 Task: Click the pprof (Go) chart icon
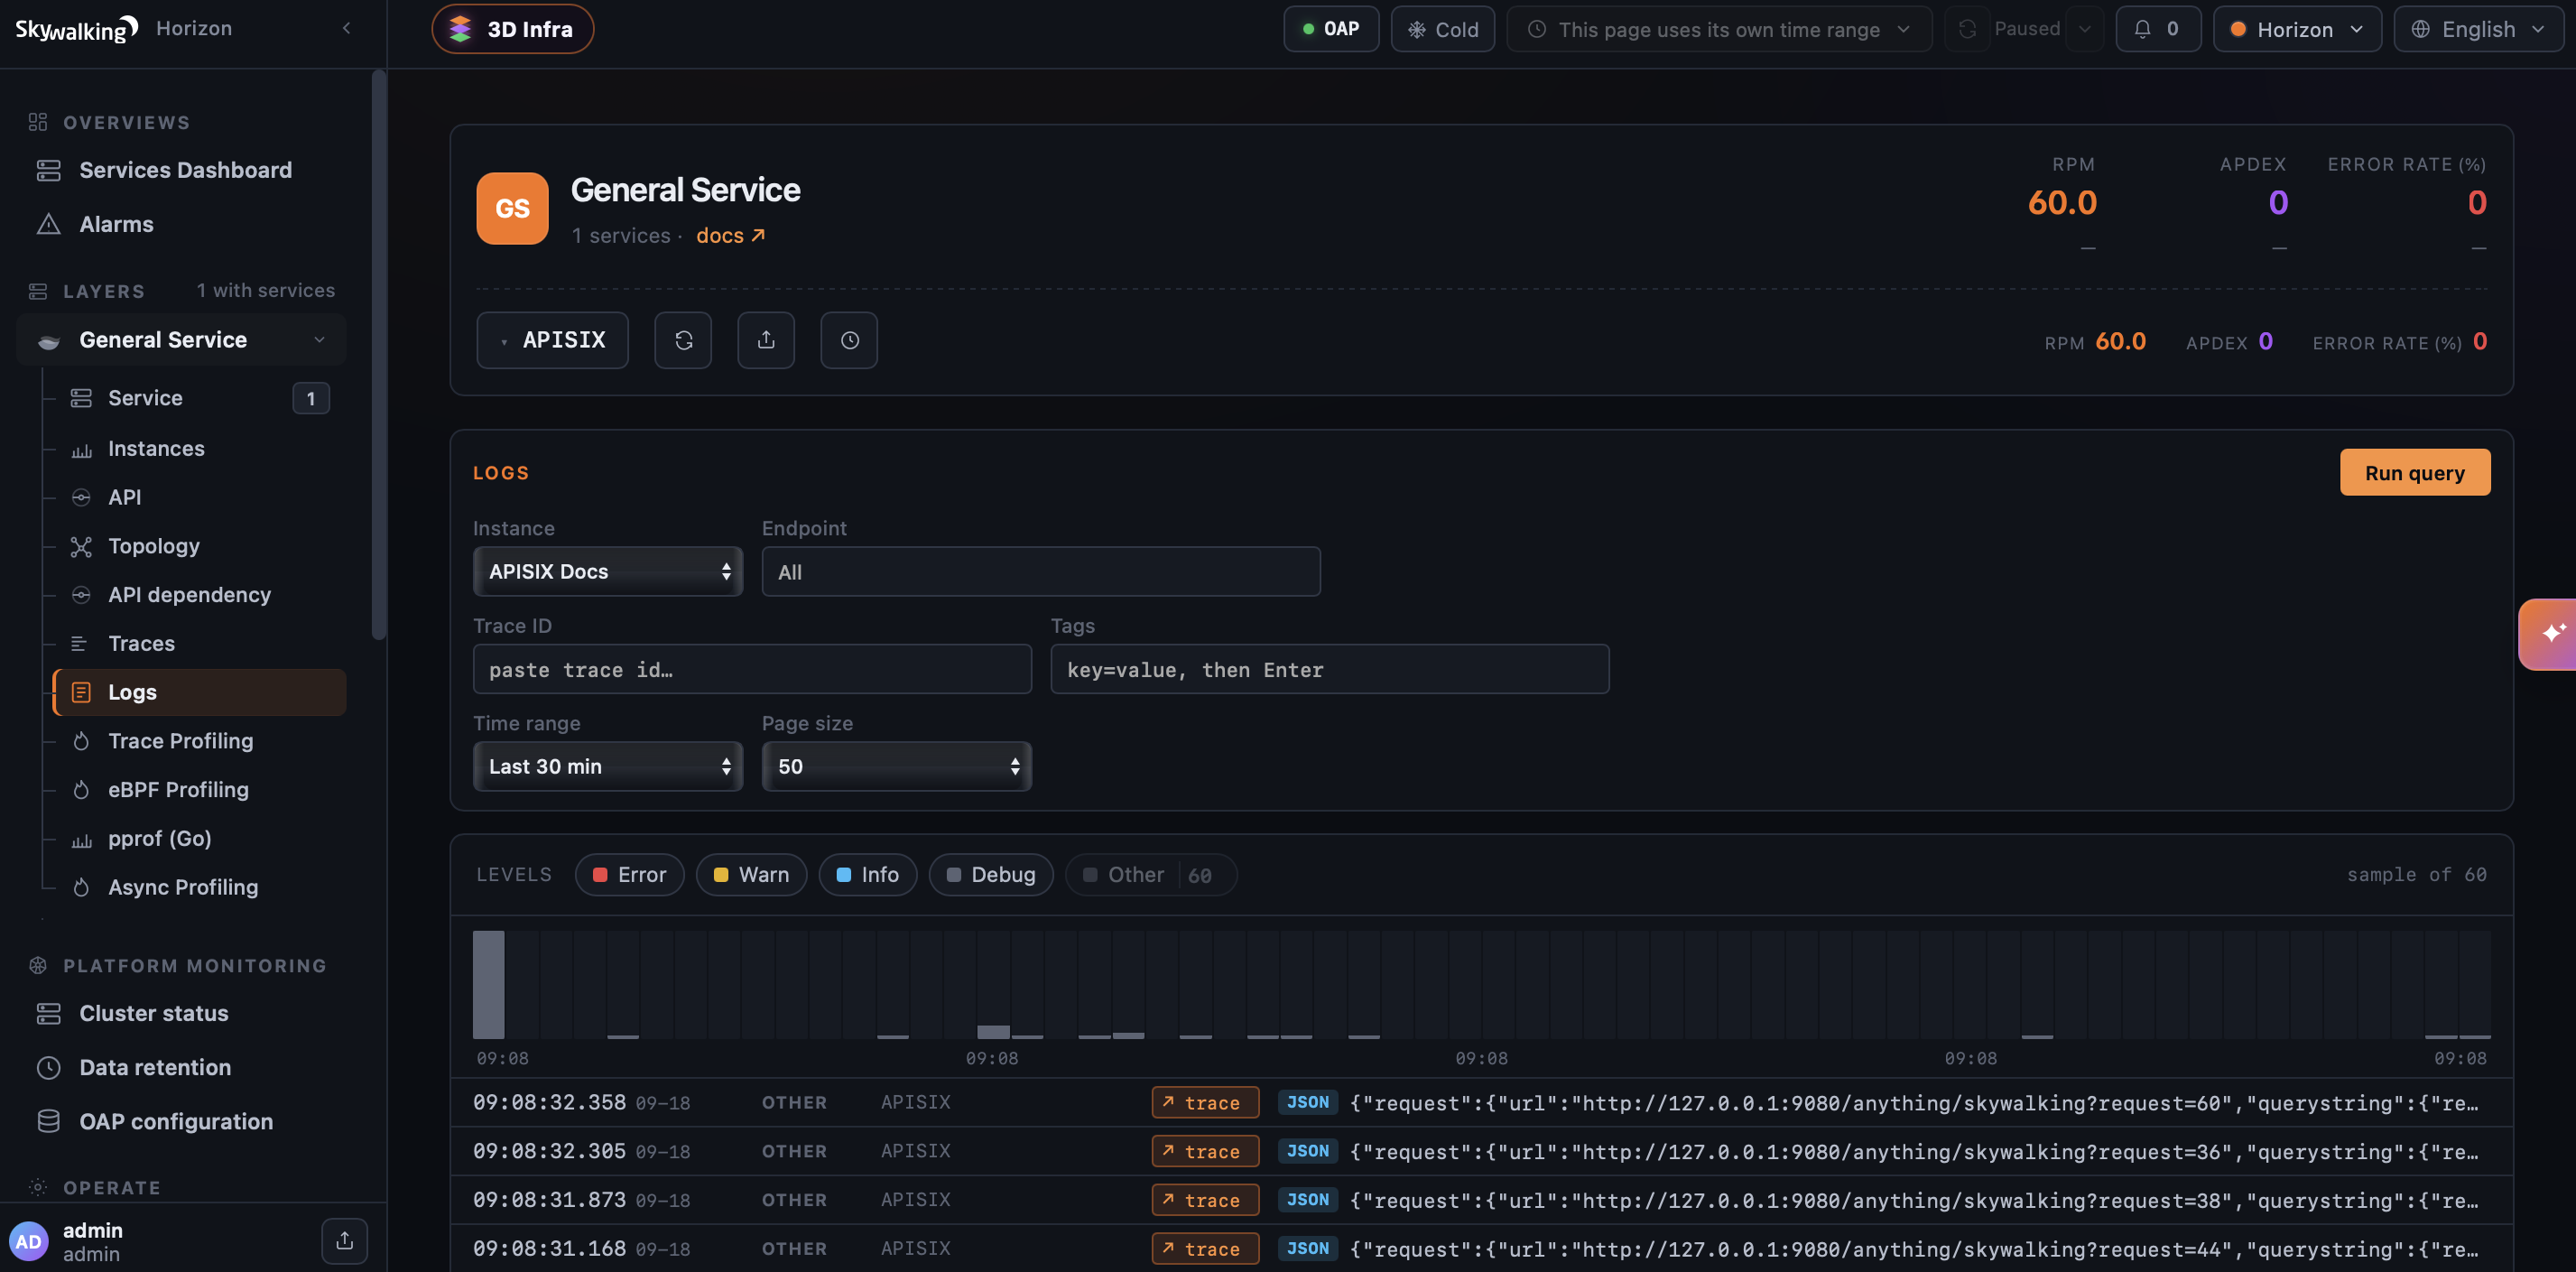click(x=81, y=839)
